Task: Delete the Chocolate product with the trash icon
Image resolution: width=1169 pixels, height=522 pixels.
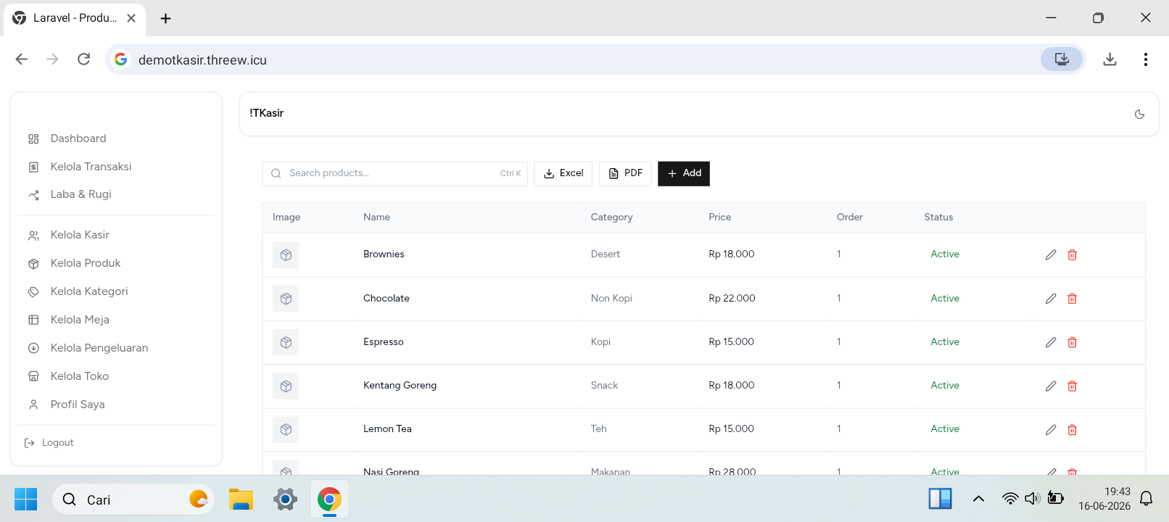Action: coord(1072,299)
